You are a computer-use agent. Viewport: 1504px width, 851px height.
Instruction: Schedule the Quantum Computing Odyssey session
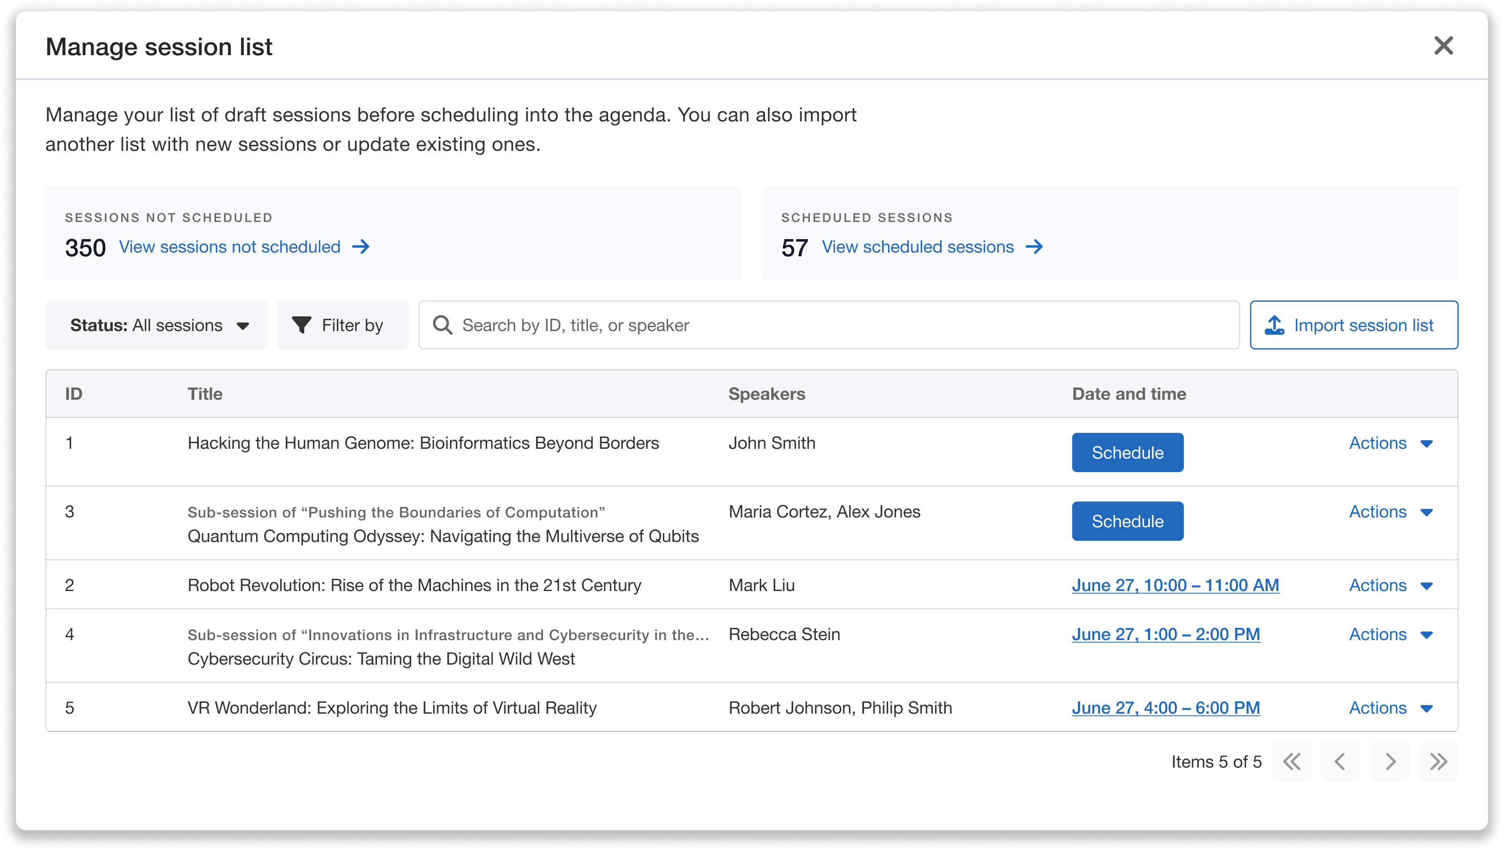point(1127,521)
